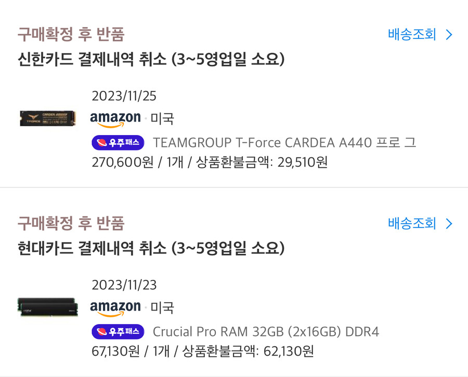
Task: Click the Amazon logo on the Crucial RAM order
Action: pyautogui.click(x=115, y=307)
